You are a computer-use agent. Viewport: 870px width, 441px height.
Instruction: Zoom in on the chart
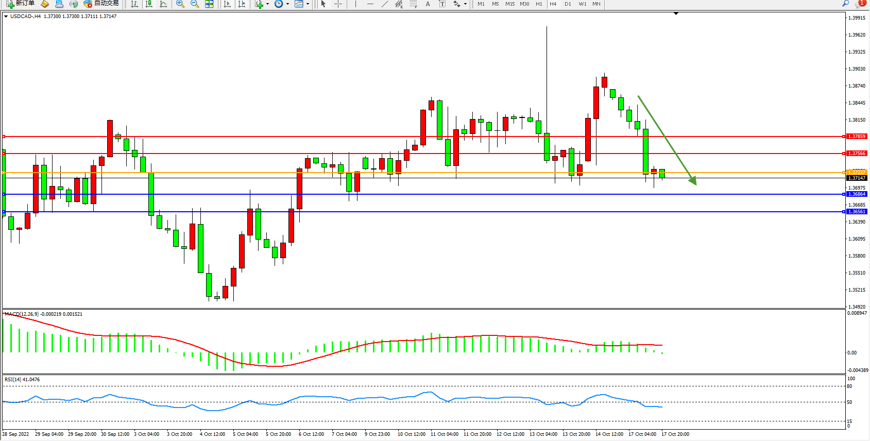tap(180, 4)
